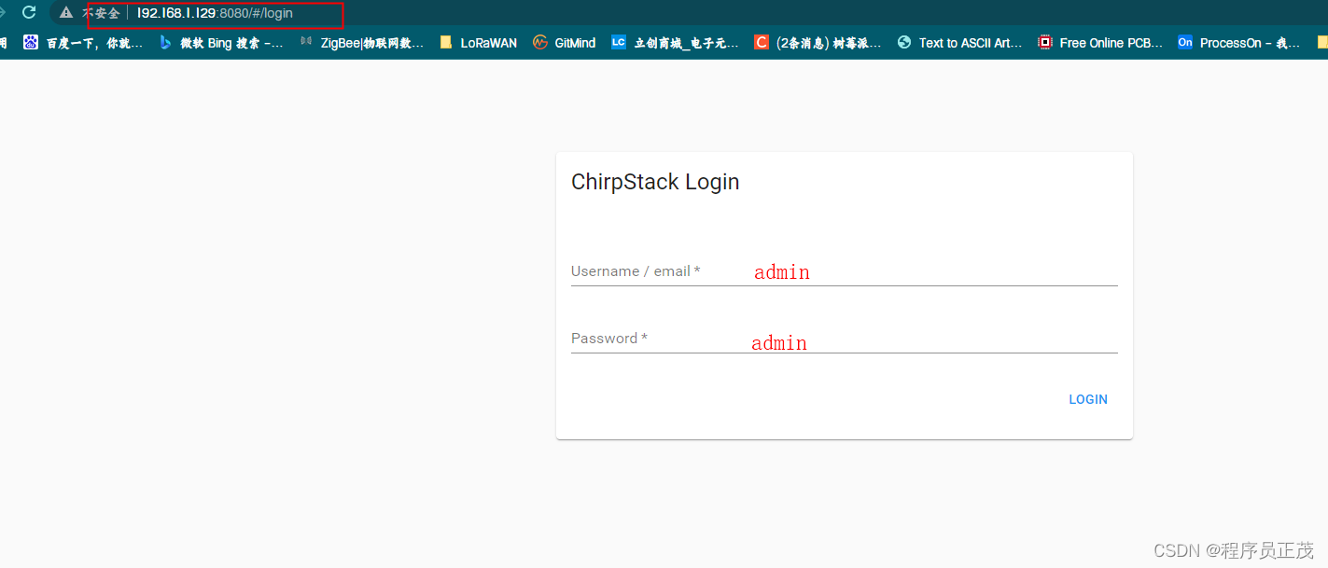Screen dimensions: 1328x568
Task: Open the Text to ASCII Art bookmark
Action: [x=959, y=42]
